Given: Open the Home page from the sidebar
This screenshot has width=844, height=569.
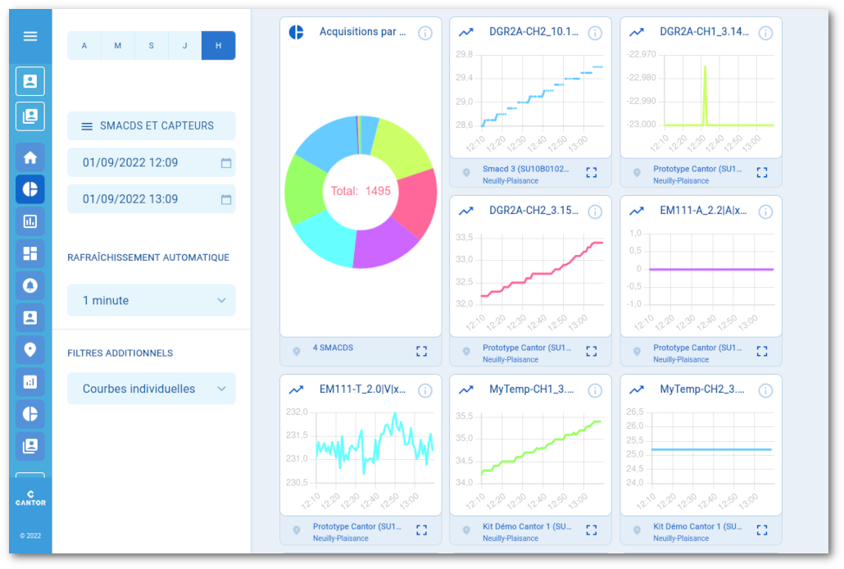Looking at the screenshot, I should coord(29,157).
